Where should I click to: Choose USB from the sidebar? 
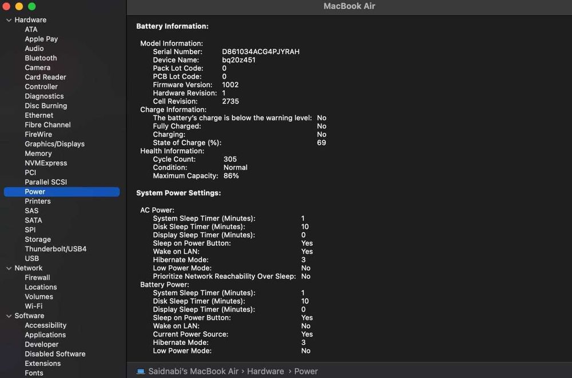pyautogui.click(x=32, y=258)
